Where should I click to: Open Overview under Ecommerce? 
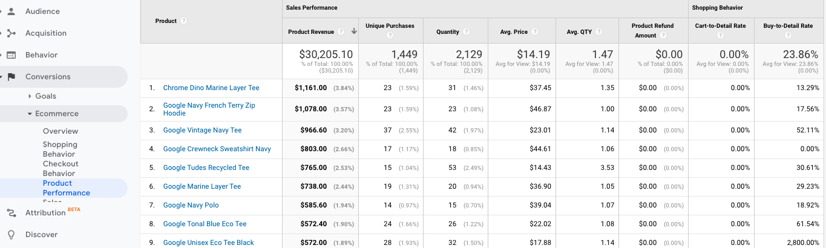pyautogui.click(x=61, y=131)
